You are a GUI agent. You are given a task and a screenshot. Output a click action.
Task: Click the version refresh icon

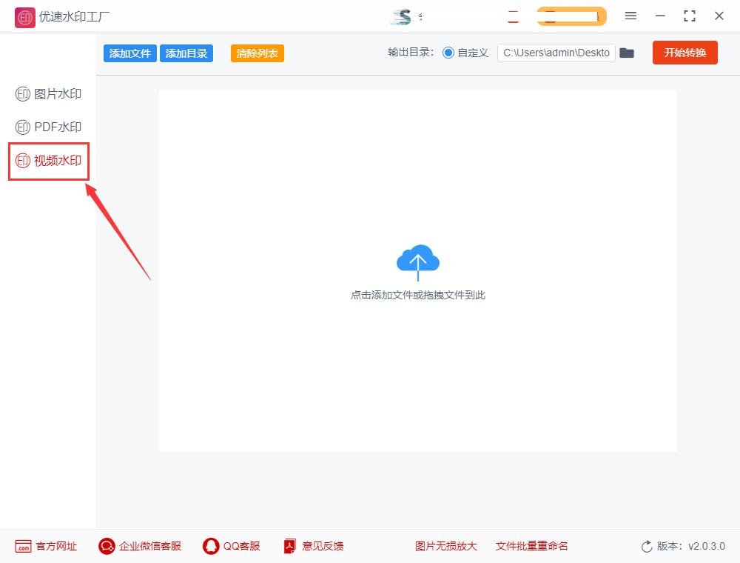(645, 546)
